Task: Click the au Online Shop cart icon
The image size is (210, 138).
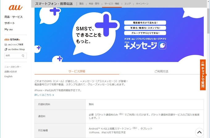Action: (6, 49)
